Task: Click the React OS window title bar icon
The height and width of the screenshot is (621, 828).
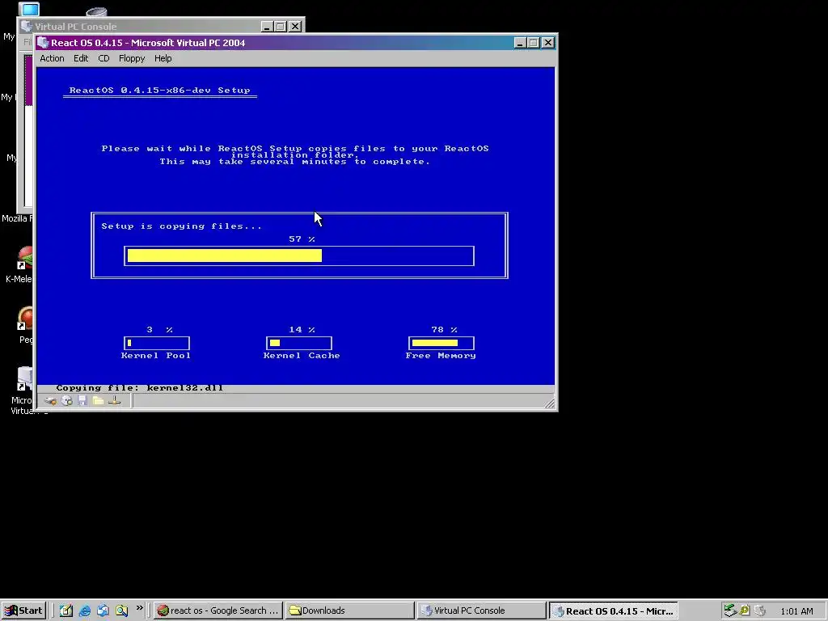Action: tap(44, 43)
